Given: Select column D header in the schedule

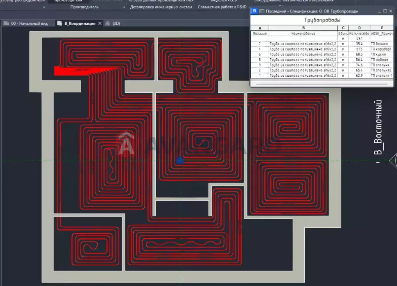Looking at the screenshot, I should coord(359,28).
